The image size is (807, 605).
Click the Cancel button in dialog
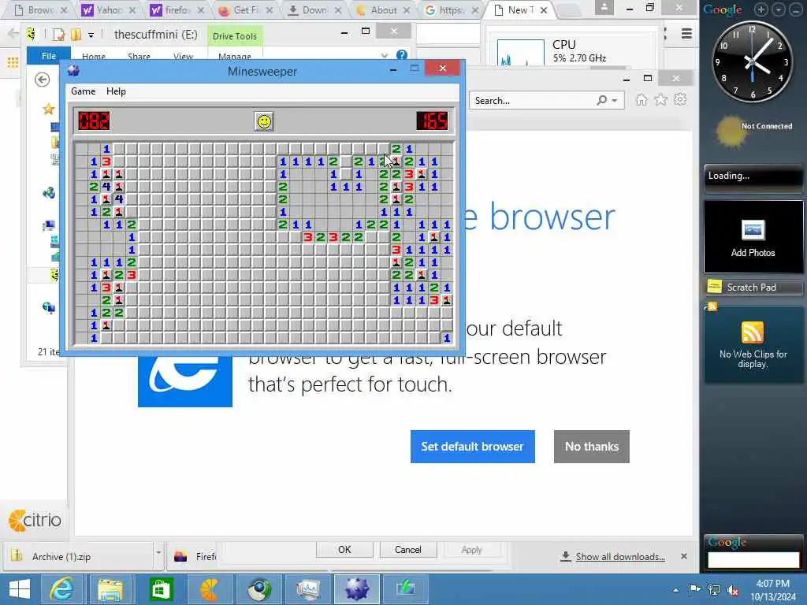[x=408, y=549]
